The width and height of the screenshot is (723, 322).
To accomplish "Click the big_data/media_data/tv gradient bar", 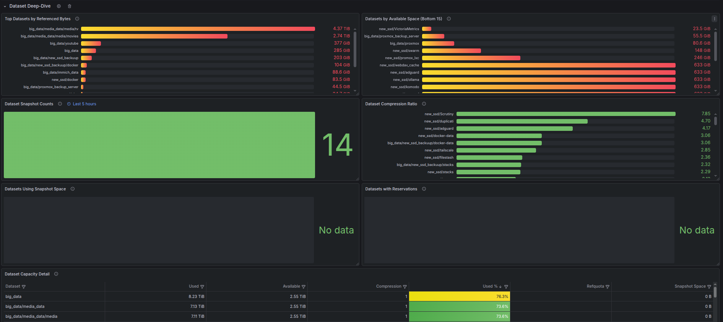I will 198,29.
